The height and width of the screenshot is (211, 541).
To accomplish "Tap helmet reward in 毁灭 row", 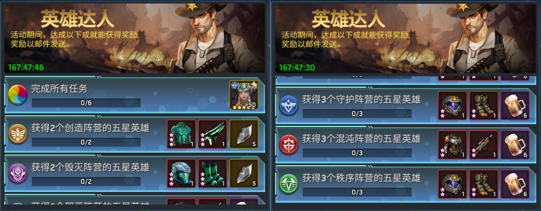I will pos(181,173).
